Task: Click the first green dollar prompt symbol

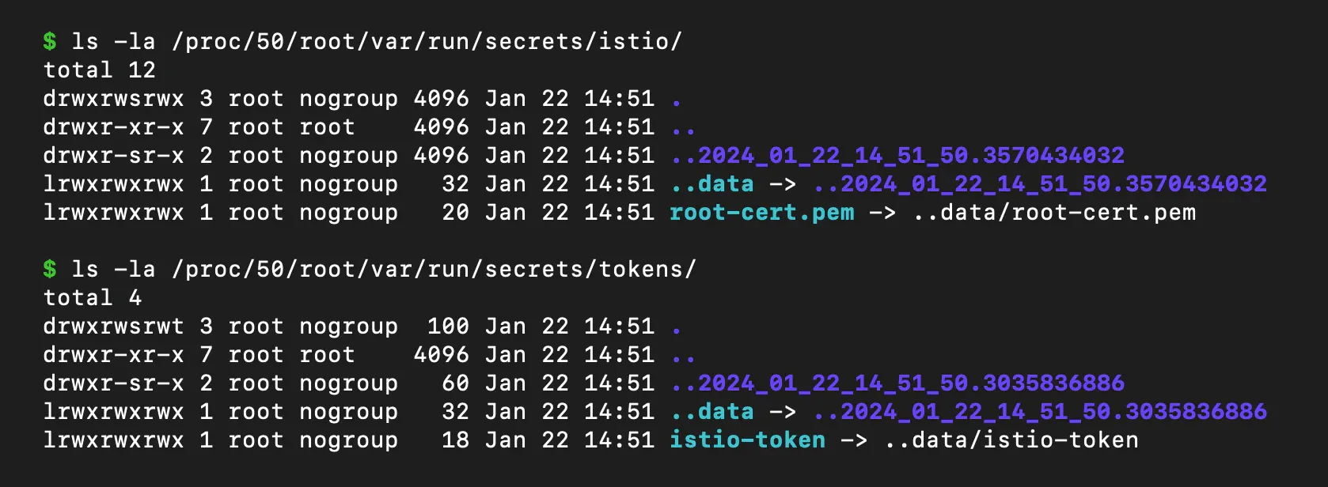Action: pyautogui.click(x=50, y=41)
